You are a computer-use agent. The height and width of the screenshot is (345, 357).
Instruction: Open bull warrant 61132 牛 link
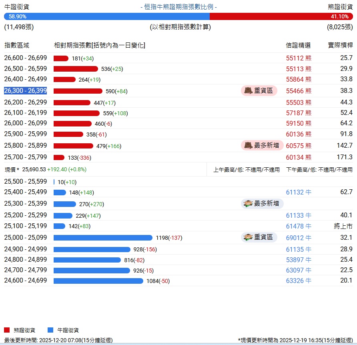pyautogui.click(x=299, y=192)
